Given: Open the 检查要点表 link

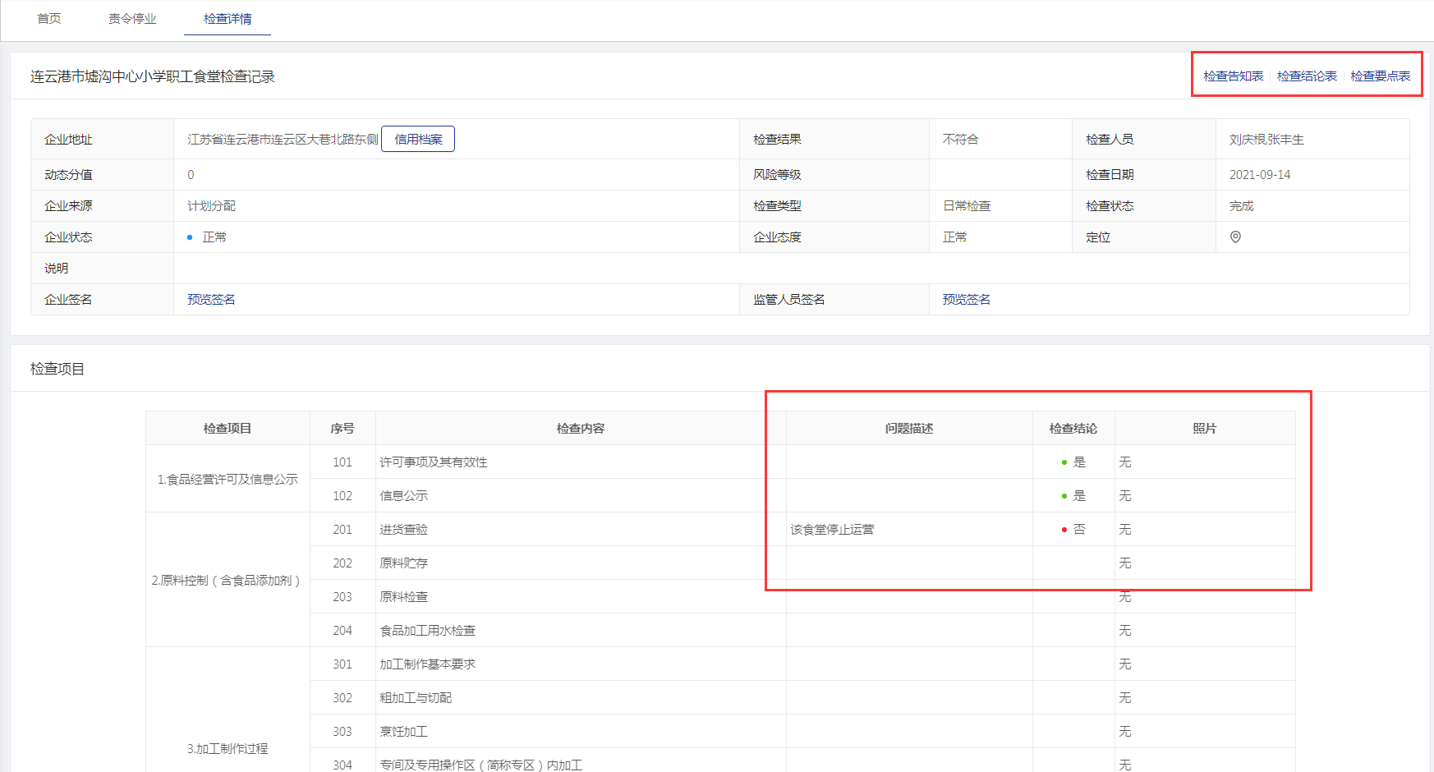Looking at the screenshot, I should pyautogui.click(x=1380, y=76).
